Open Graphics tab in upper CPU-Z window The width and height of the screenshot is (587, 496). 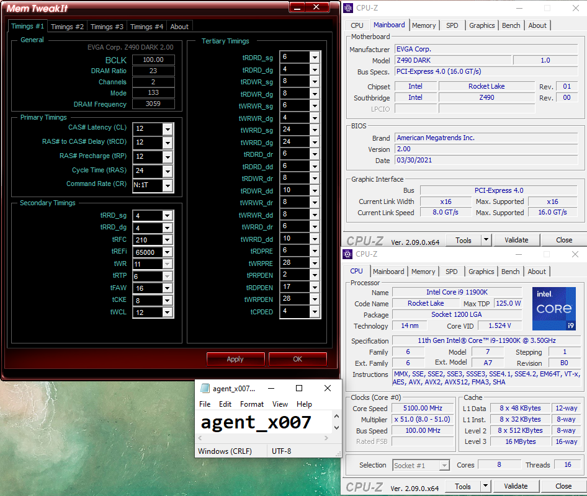[482, 25]
